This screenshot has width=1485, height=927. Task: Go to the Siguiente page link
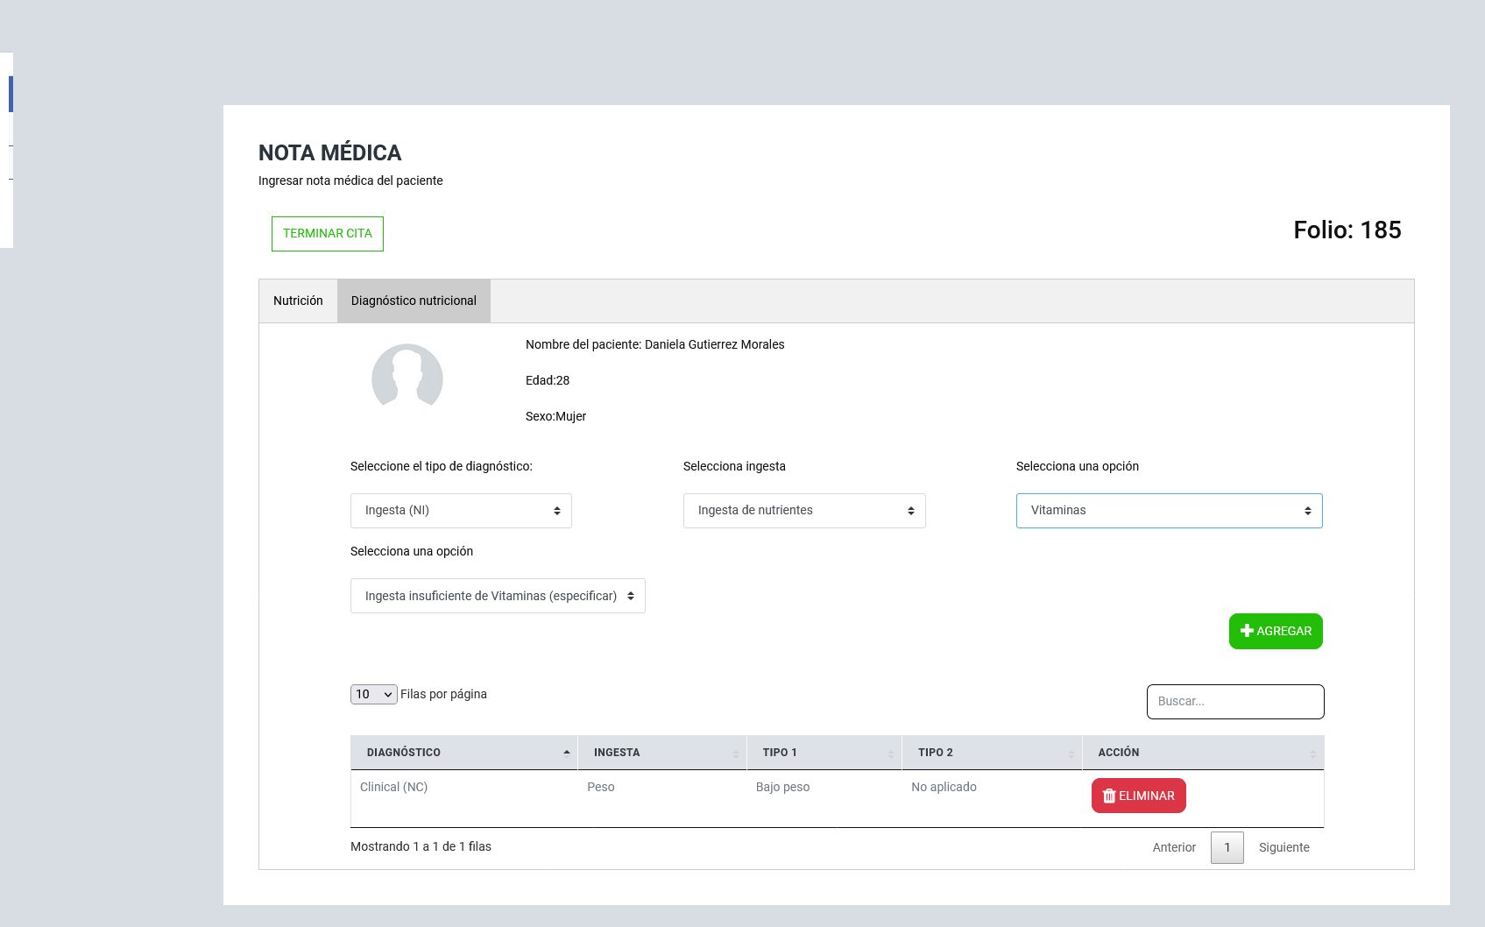[1283, 847]
